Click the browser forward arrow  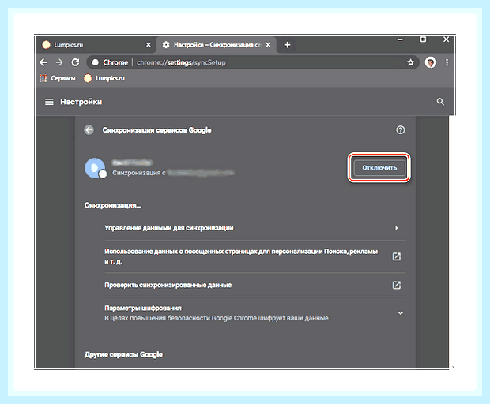[59, 62]
